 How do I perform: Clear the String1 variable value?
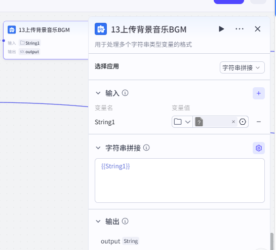pyautogui.click(x=233, y=122)
